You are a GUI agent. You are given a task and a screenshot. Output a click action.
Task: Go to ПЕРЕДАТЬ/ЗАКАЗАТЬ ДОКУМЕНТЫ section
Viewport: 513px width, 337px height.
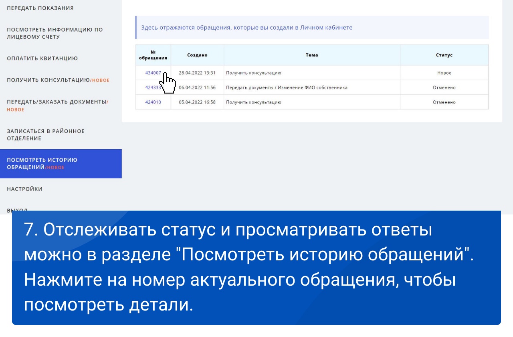[x=58, y=106]
